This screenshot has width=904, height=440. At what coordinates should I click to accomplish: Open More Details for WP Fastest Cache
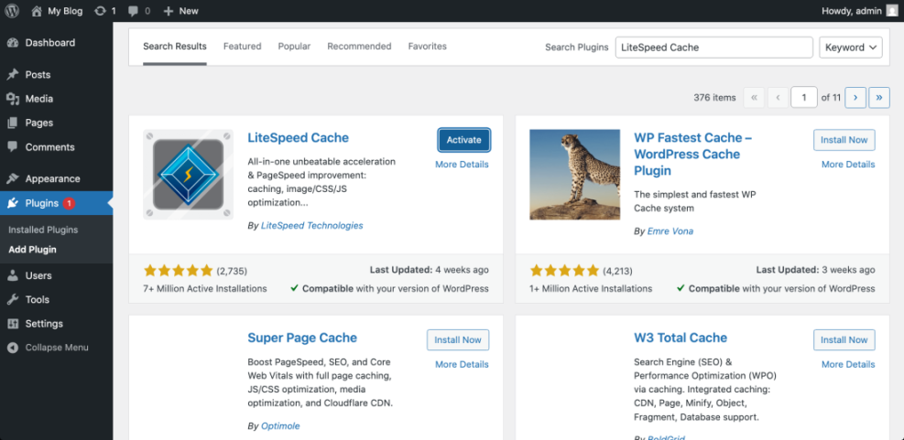[848, 165]
